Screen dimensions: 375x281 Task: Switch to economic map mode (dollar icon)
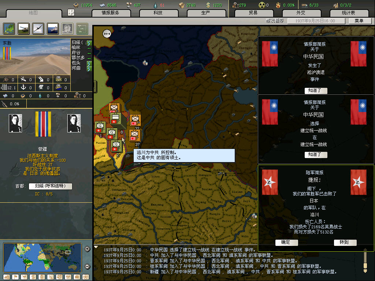(33, 277)
